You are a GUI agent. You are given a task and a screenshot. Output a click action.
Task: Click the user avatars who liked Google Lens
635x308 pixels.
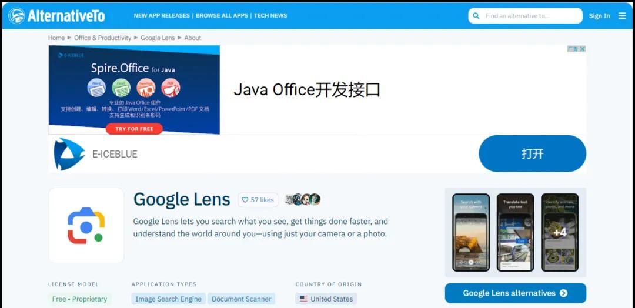(x=303, y=199)
